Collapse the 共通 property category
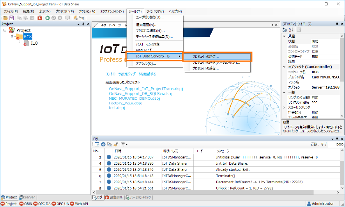The height and width of the screenshot is (207, 345). (x=284, y=36)
